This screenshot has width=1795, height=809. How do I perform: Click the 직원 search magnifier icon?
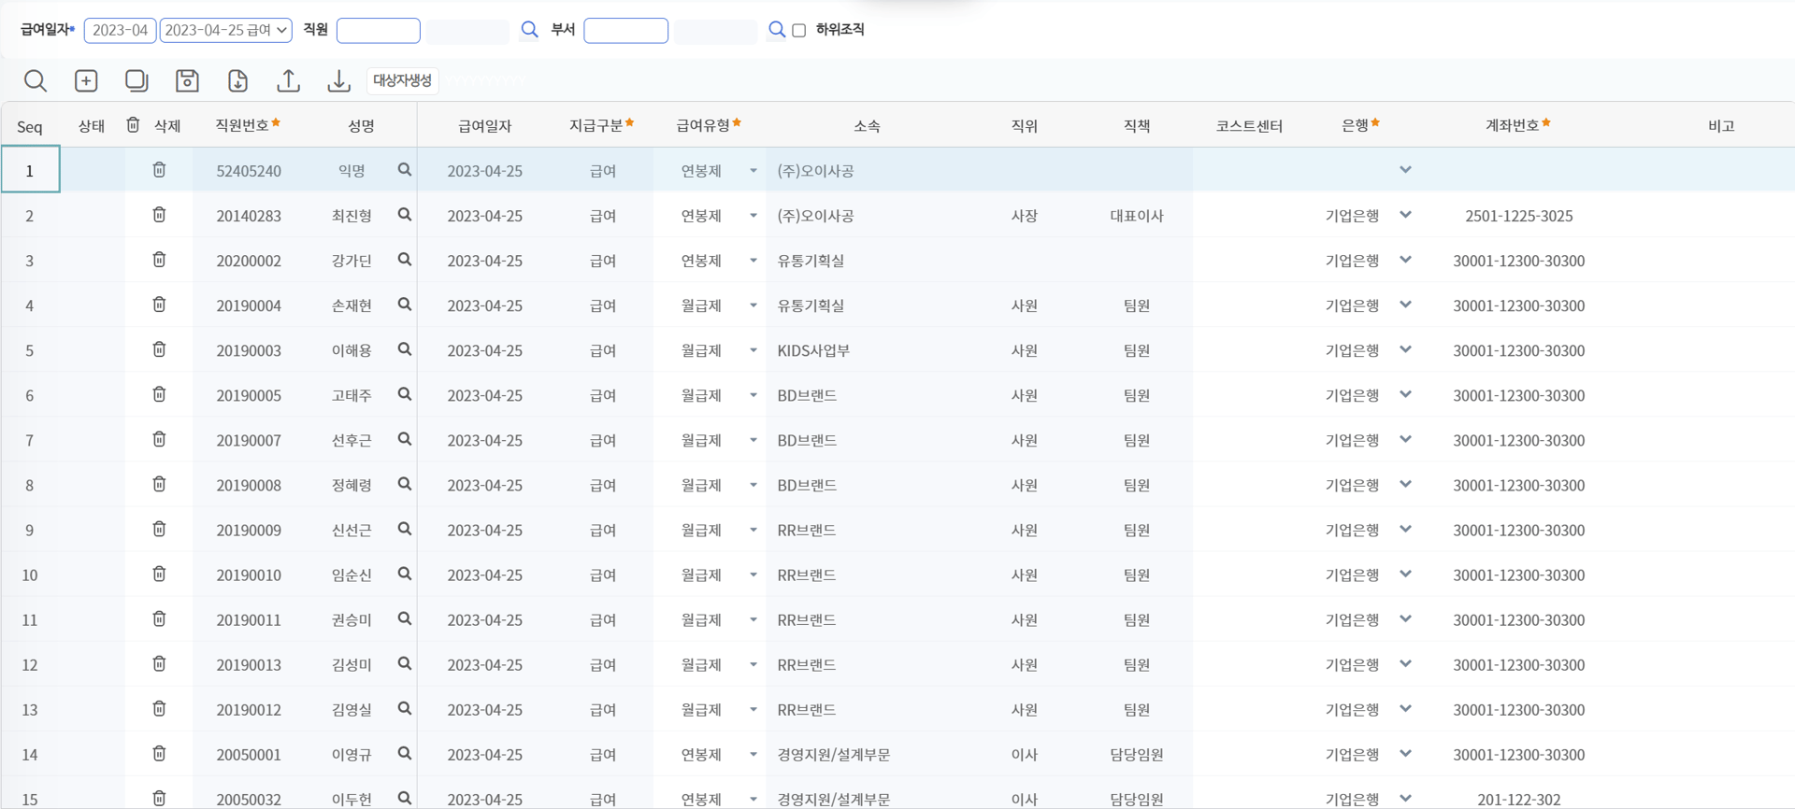(529, 29)
